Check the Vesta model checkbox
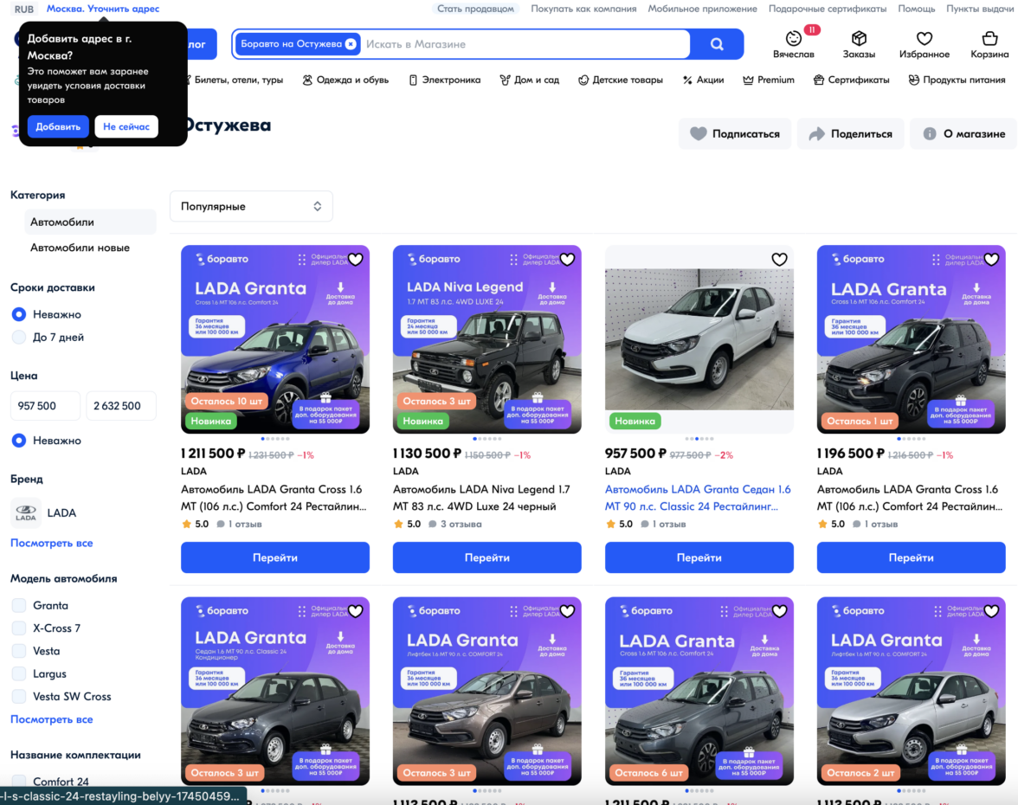 19,651
